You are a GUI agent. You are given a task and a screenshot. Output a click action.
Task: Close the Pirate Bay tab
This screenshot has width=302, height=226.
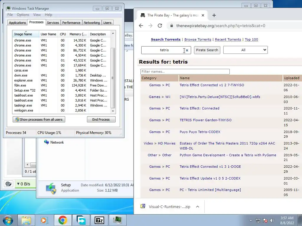[x=203, y=15]
